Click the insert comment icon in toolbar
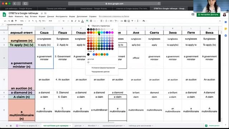This screenshot has height=129, width=229. click(x=125, y=21)
